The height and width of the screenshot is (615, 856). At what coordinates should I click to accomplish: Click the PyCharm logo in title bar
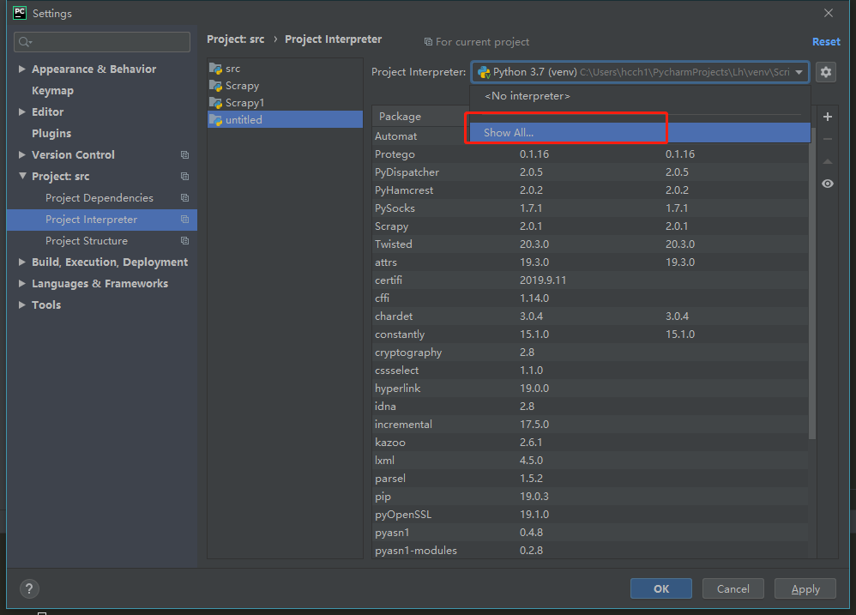click(20, 13)
